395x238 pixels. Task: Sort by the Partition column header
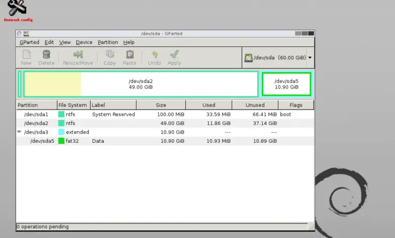tap(37, 105)
